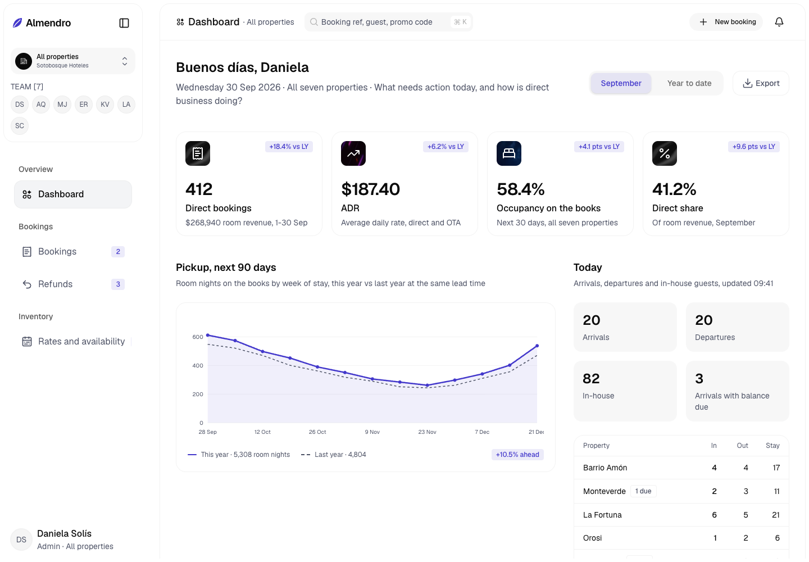
Task: Open the $187.40 ADR card
Action: (404, 184)
